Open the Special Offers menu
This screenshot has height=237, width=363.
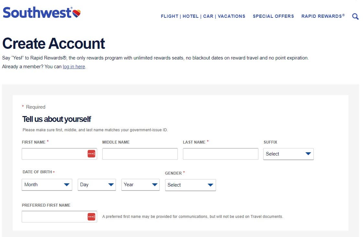point(273,16)
